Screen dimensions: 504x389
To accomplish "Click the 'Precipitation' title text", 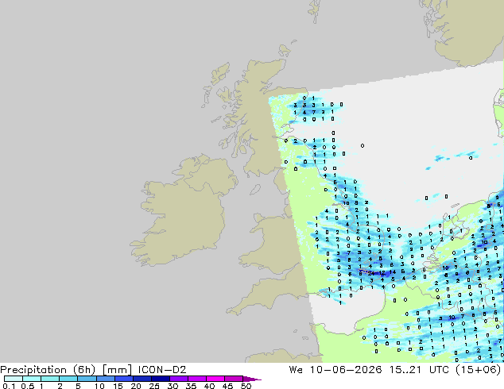I will coord(33,370).
